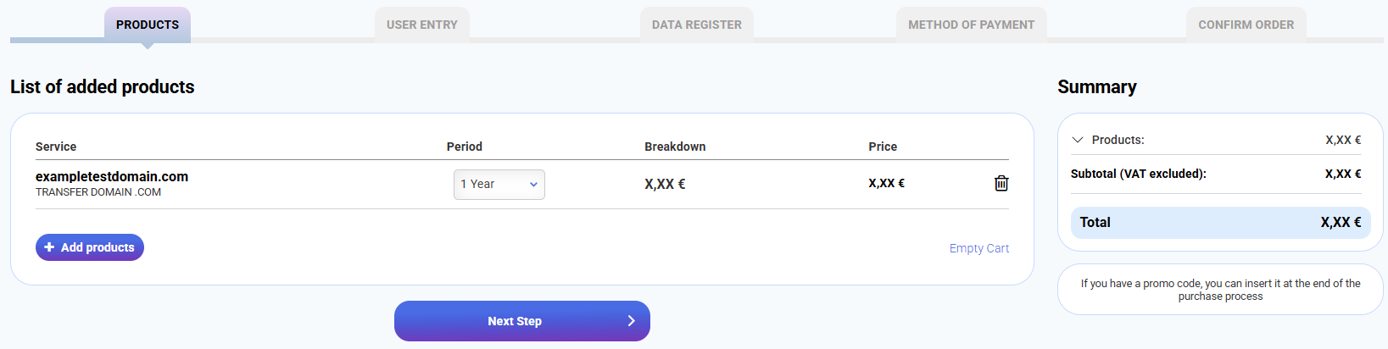The height and width of the screenshot is (349, 1388).
Task: Open the 1 Year period dropdown
Action: pos(499,185)
